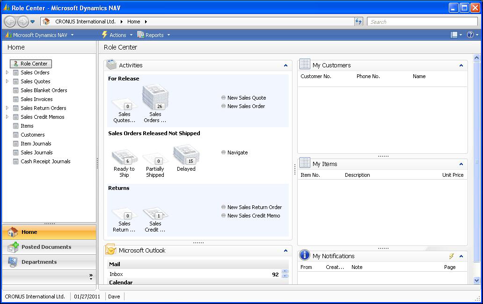This screenshot has height=304, width=483.
Task: Open the Delayed cue with 15
Action: tap(186, 159)
